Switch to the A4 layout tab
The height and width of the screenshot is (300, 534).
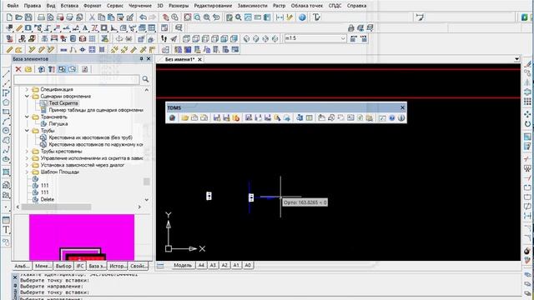[201, 265]
